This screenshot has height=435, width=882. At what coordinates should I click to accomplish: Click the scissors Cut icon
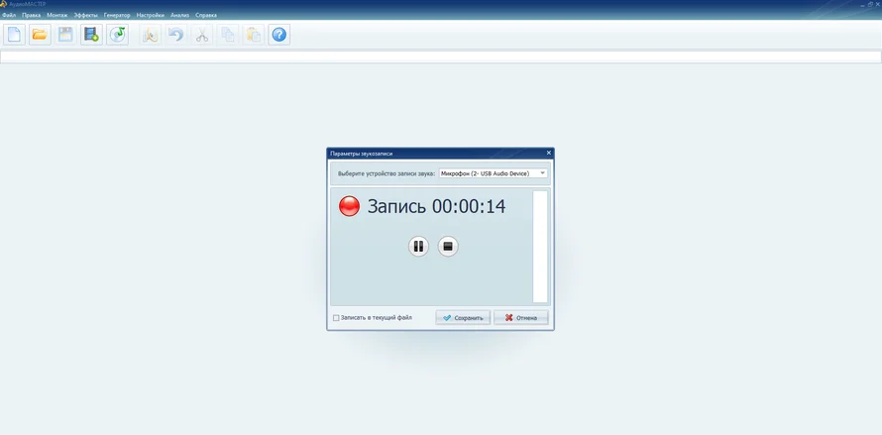202,35
